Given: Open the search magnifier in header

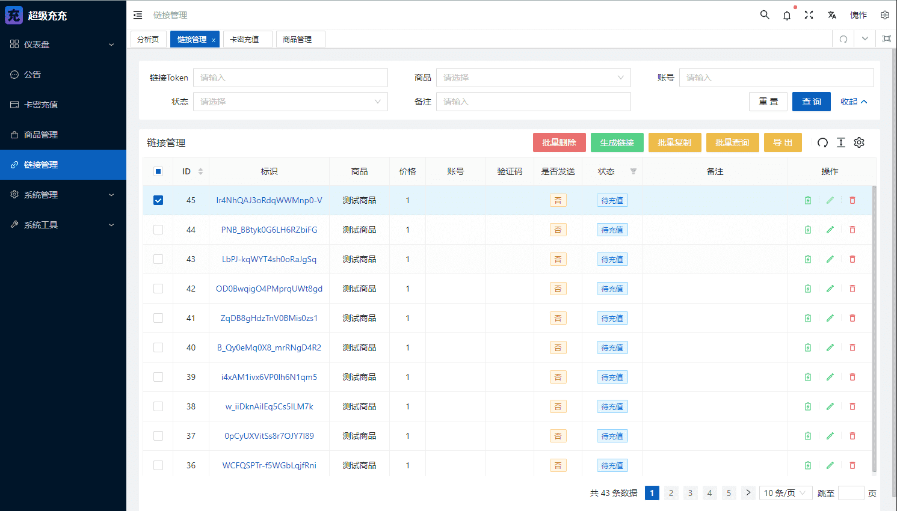Looking at the screenshot, I should point(765,15).
